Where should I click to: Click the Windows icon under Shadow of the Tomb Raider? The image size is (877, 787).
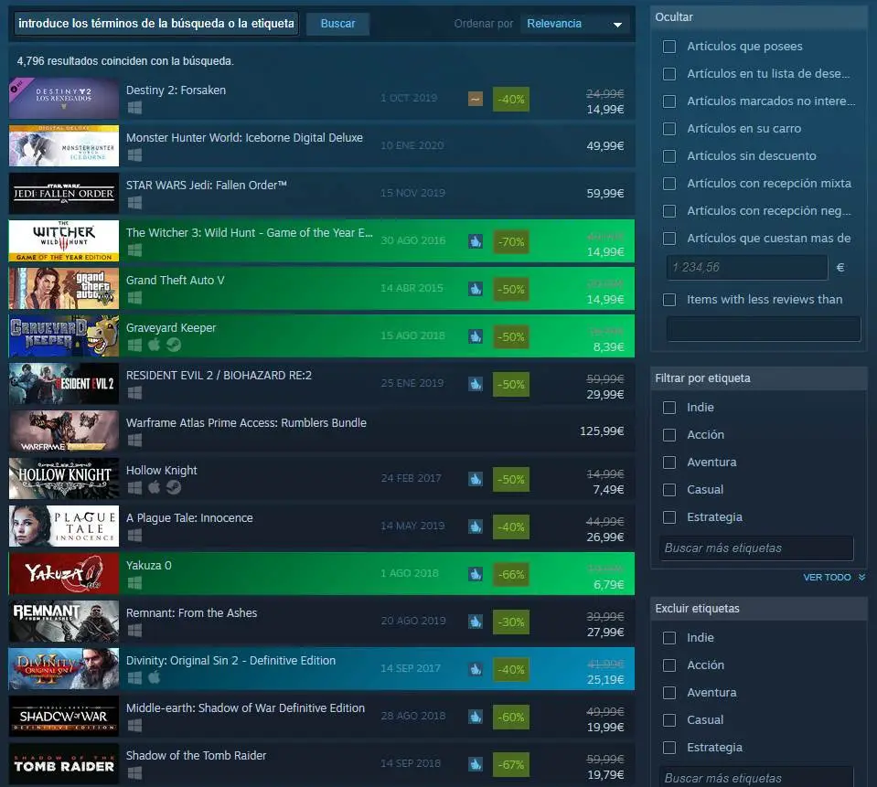[134, 773]
